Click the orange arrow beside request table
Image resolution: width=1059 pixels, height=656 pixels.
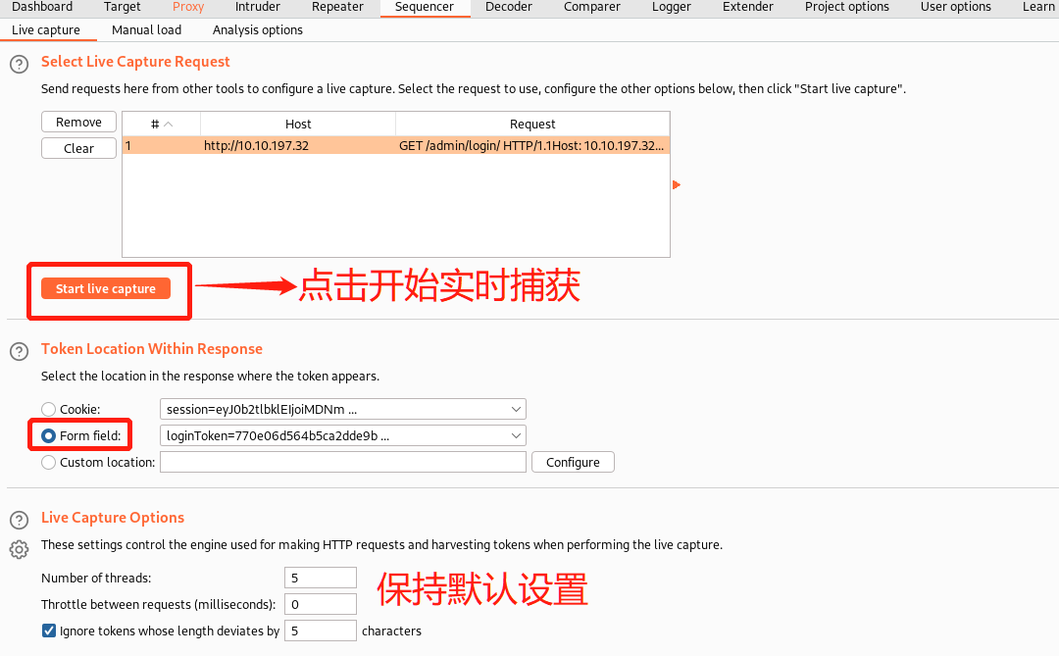coord(676,184)
